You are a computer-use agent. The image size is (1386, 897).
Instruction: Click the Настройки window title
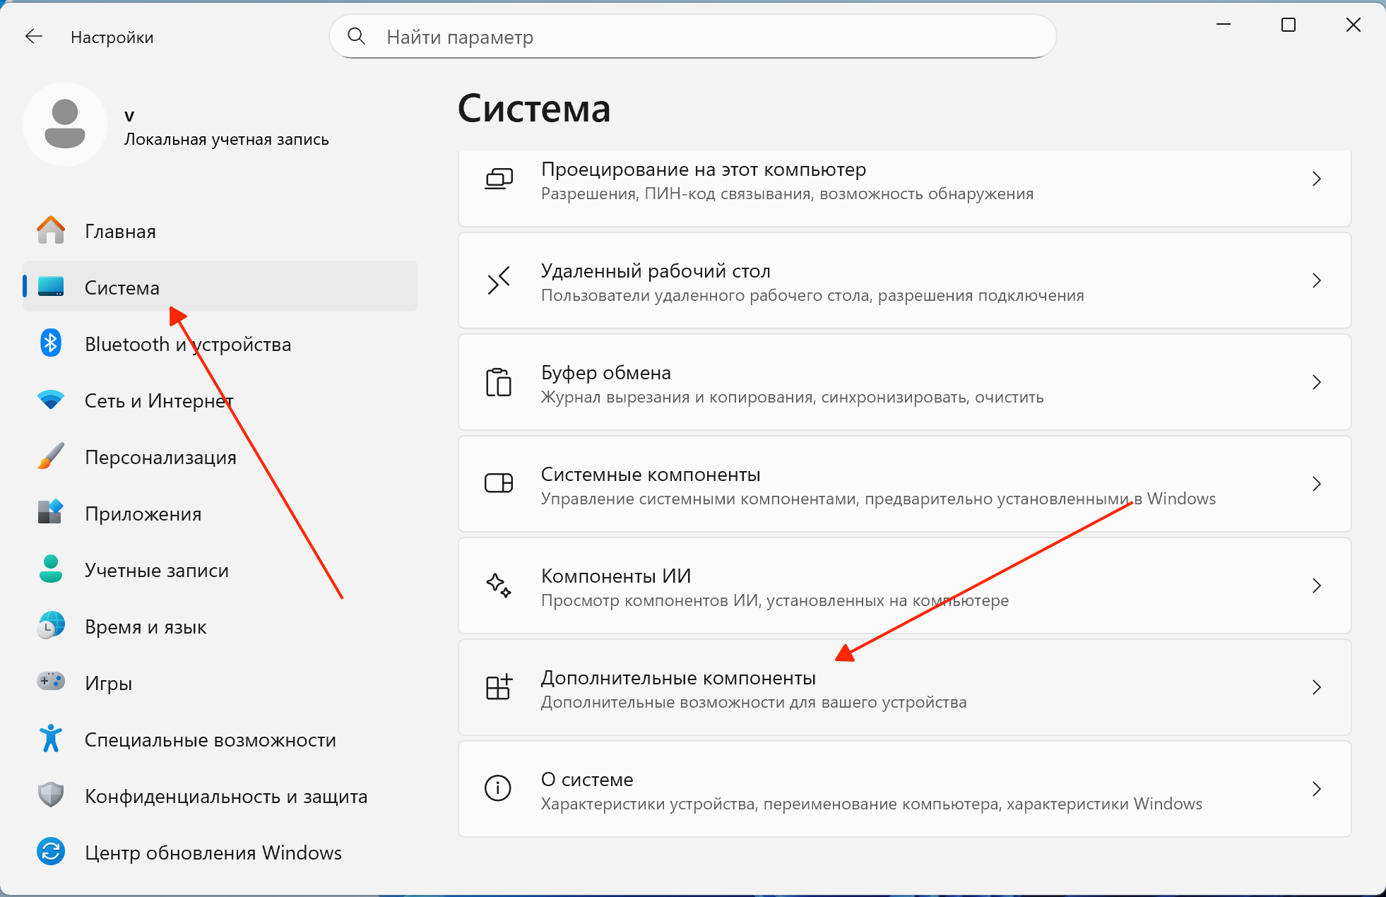(112, 37)
